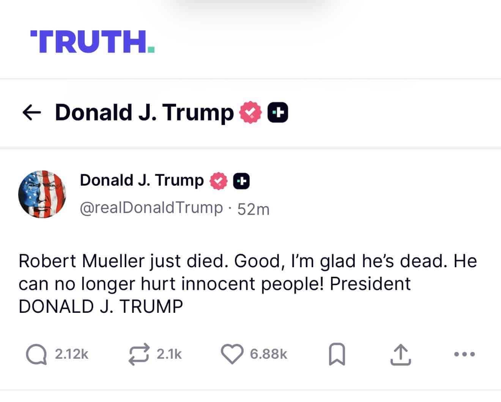Open the flag-painted profile avatar
Image resolution: width=501 pixels, height=402 pixels.
click(42, 194)
